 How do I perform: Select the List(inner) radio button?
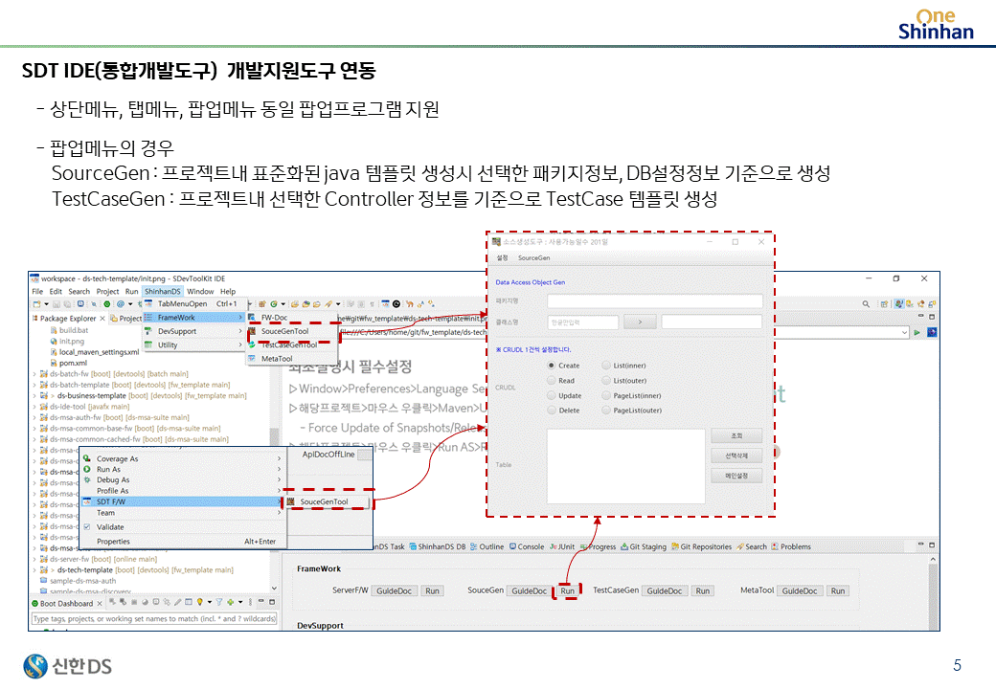click(x=606, y=366)
